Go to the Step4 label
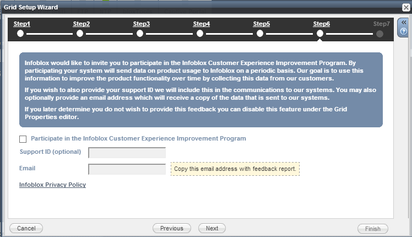 [201, 24]
